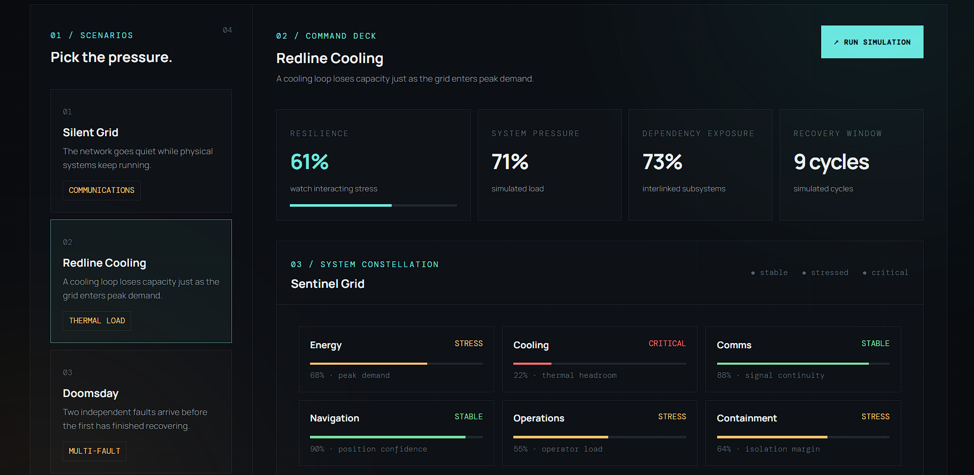Viewport: 974px width, 475px height.
Task: Click the '01 / SCENARIOS' section label
Action: [x=92, y=36]
